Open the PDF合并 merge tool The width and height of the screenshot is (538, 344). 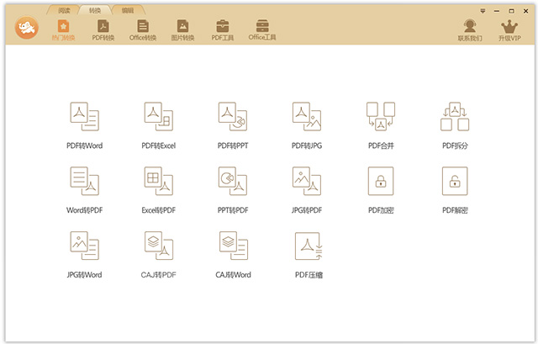[x=381, y=125]
